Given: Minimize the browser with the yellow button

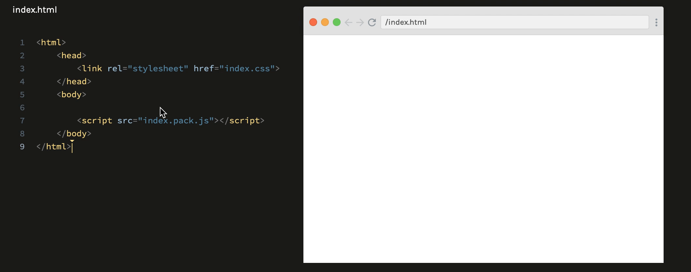Looking at the screenshot, I should (x=325, y=22).
